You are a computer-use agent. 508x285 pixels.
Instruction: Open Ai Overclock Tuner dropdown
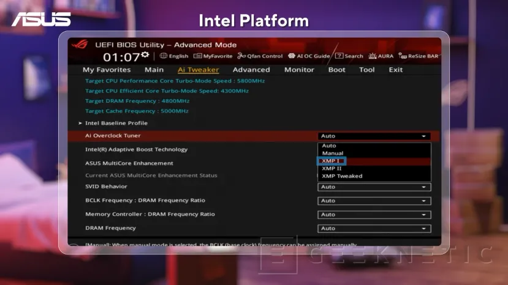[374, 136]
